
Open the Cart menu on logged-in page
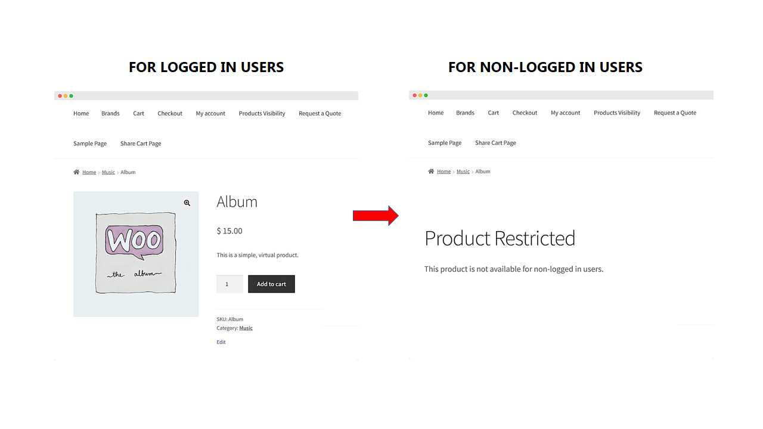coord(138,113)
